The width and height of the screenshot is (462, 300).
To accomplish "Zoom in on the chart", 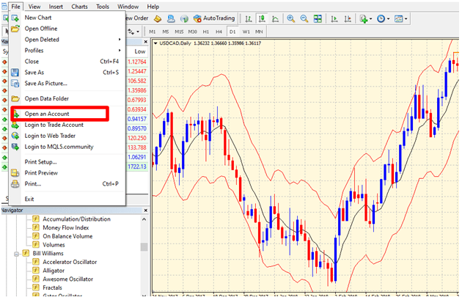I will tap(291, 19).
